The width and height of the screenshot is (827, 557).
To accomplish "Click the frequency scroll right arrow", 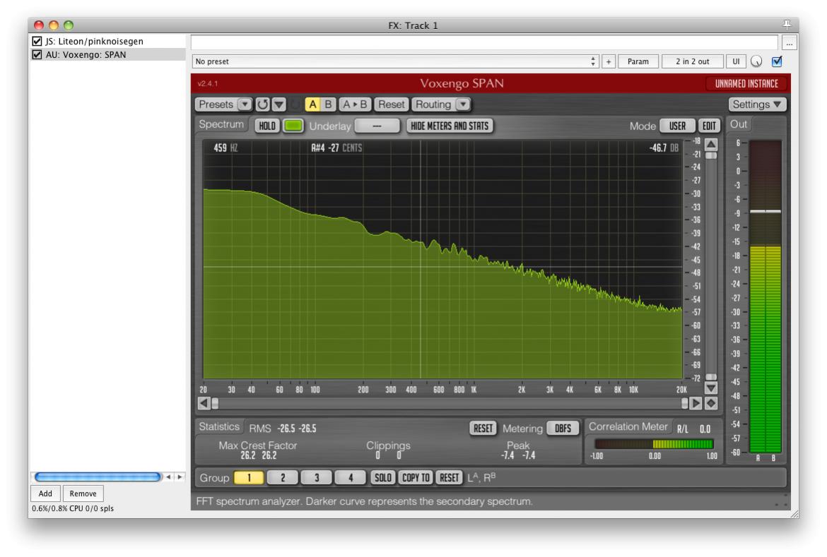I will (x=696, y=403).
